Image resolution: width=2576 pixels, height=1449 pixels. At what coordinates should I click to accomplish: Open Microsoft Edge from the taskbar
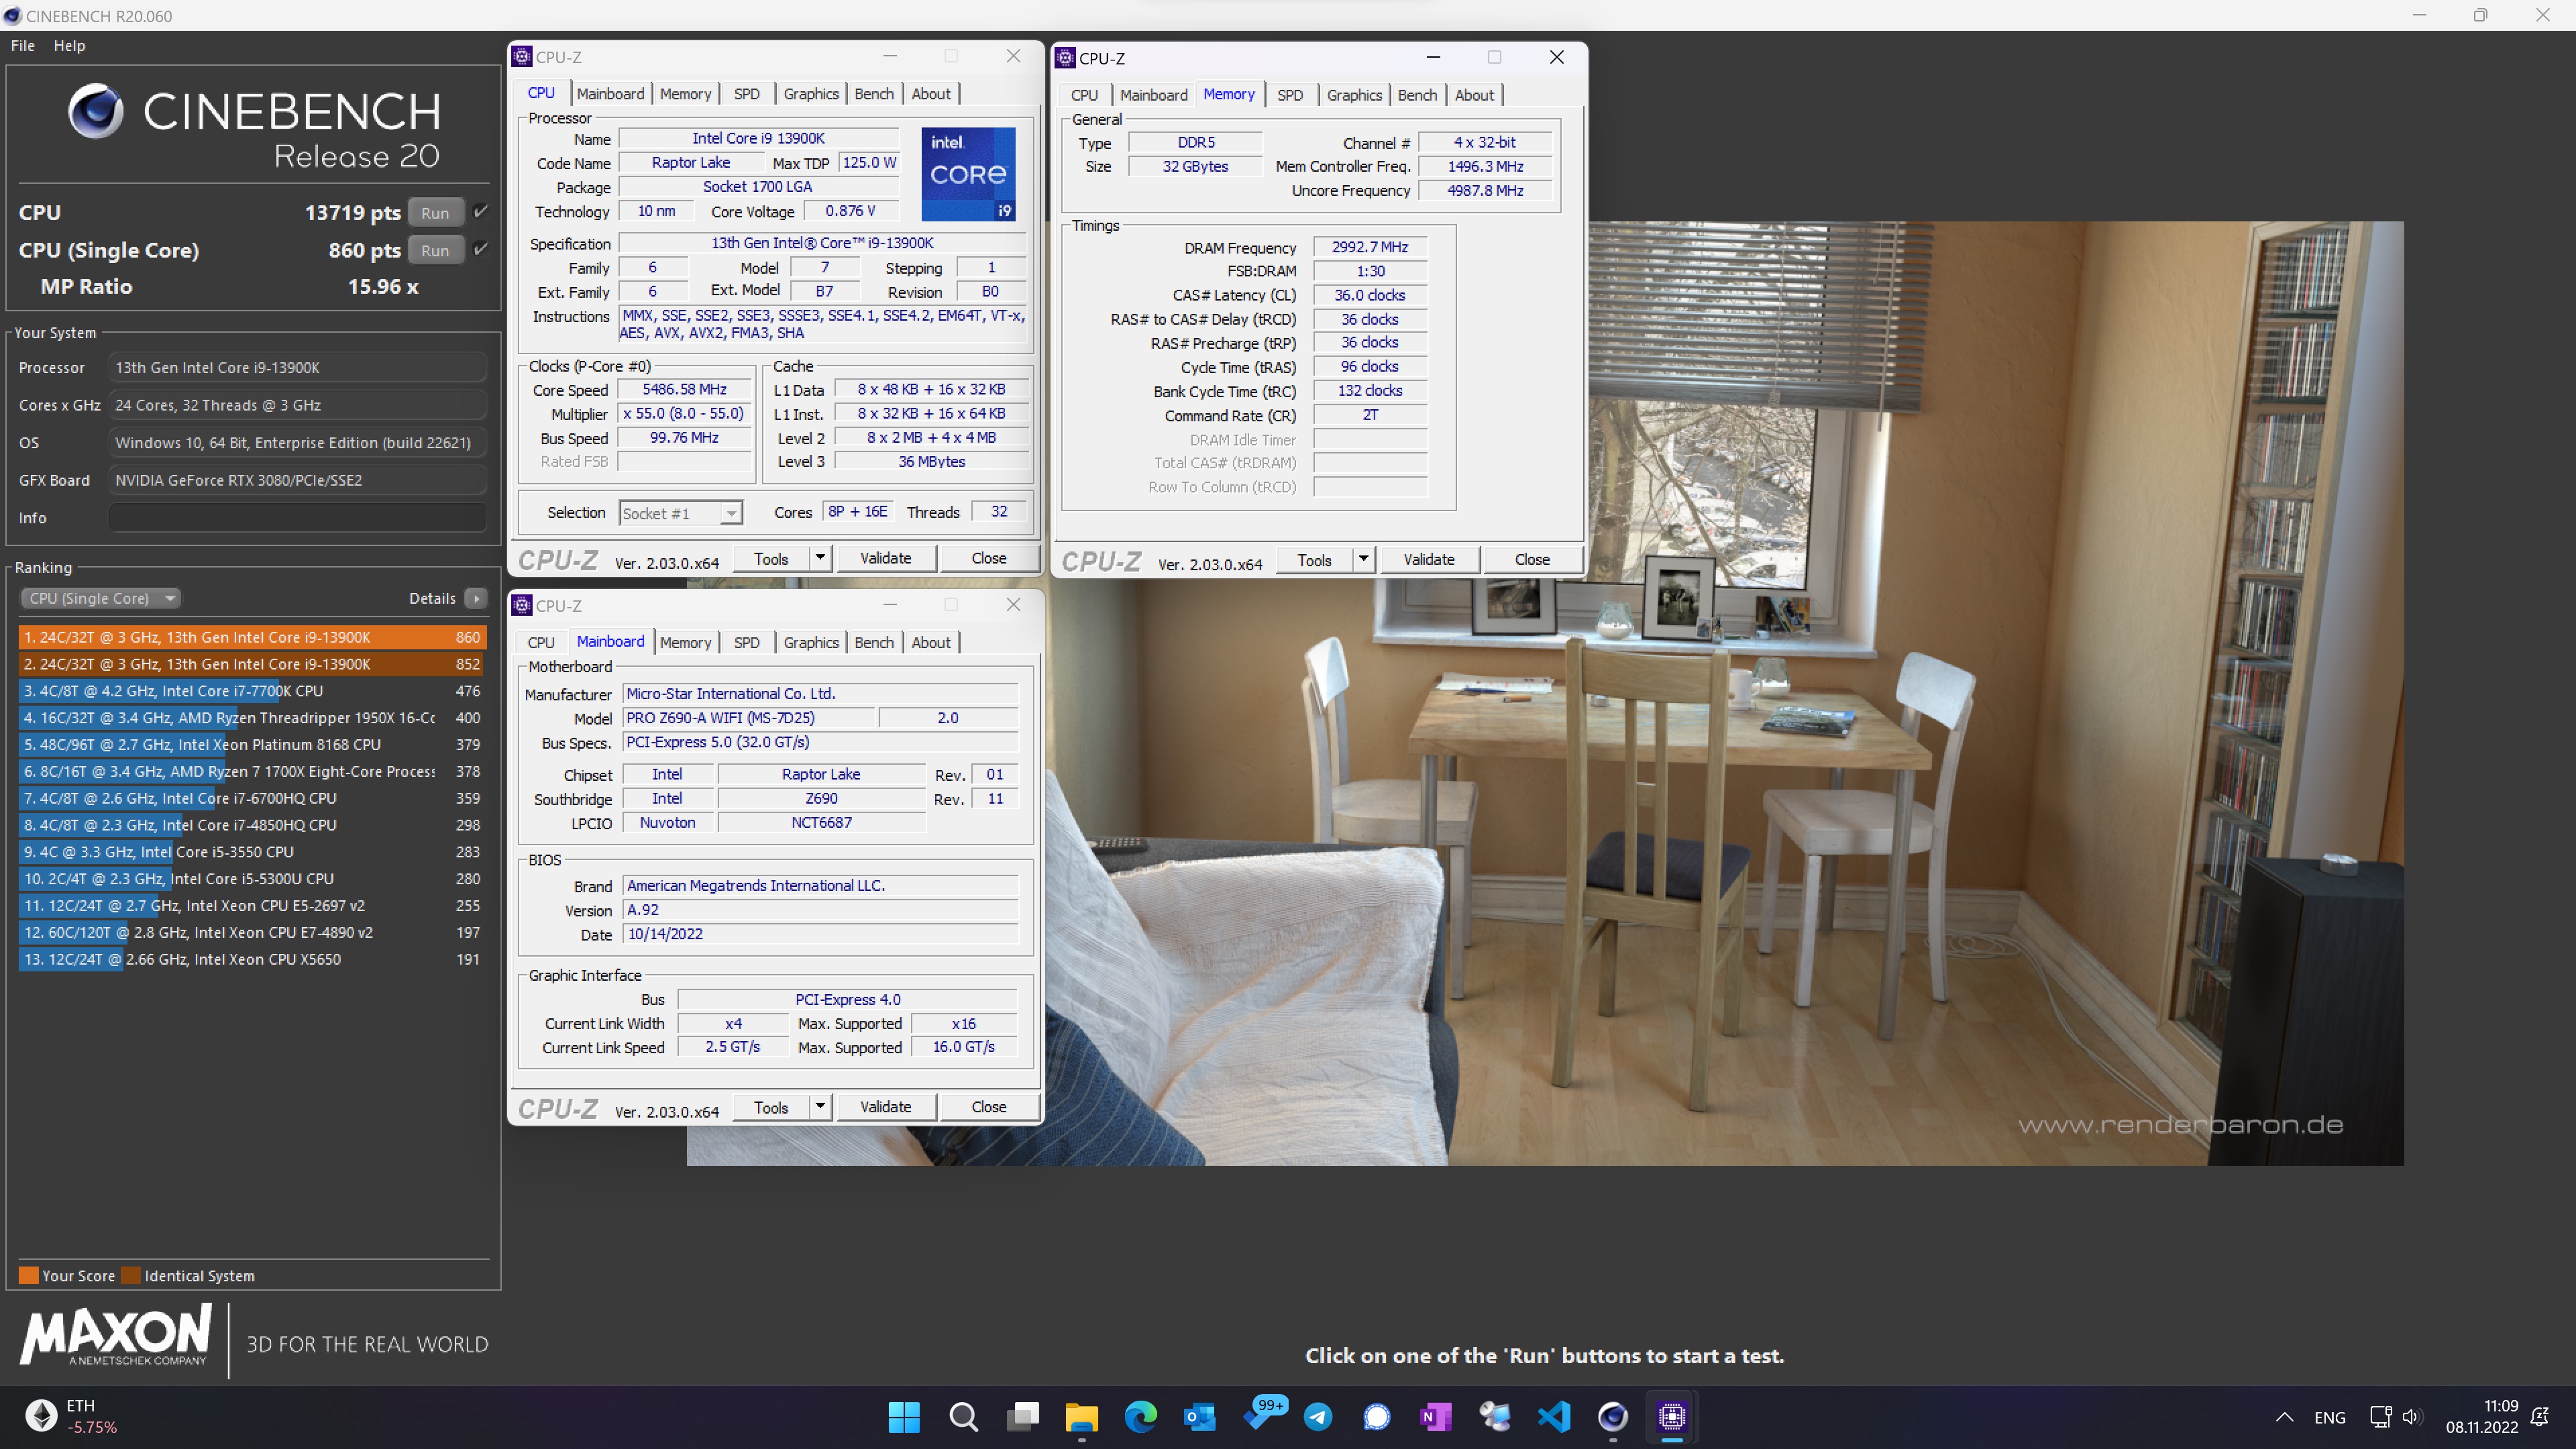[1140, 1416]
